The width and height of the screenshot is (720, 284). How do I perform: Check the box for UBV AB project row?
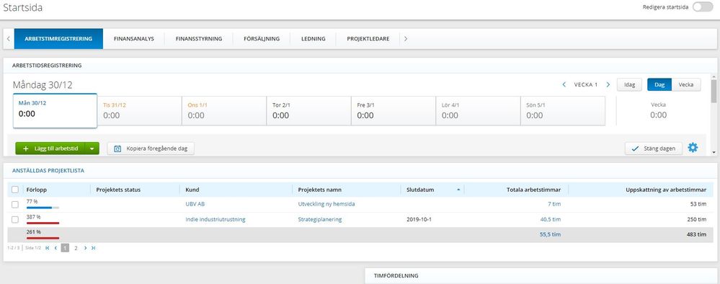[15, 205]
